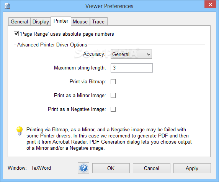Check Print as a Negative Image box

113,109
